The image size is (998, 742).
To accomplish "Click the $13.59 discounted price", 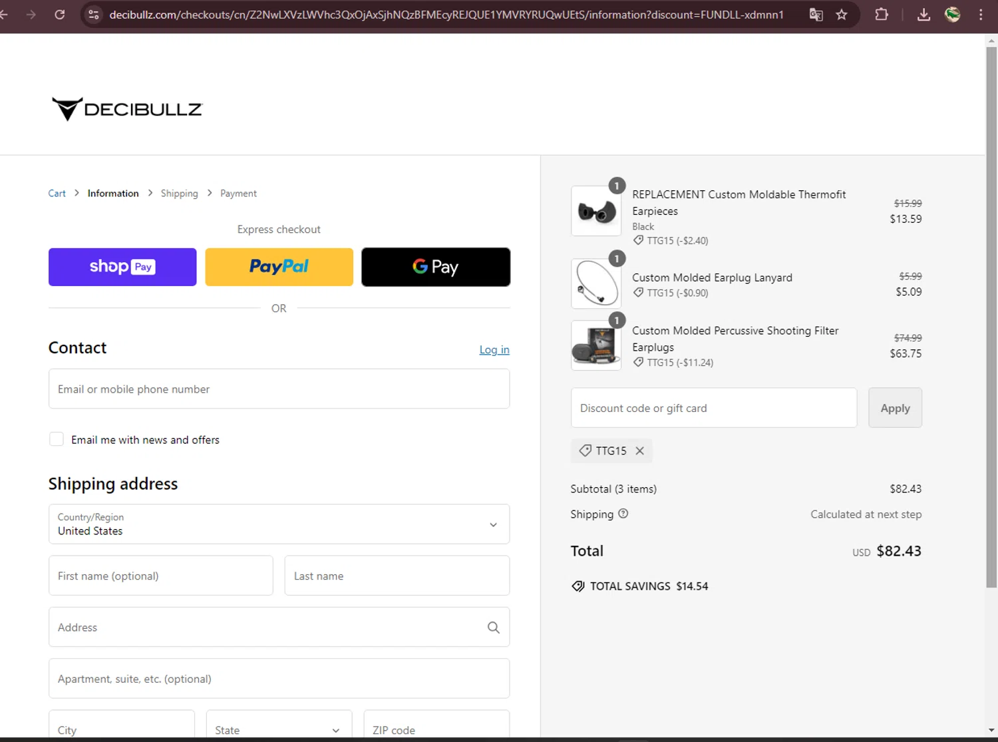I will pos(906,219).
